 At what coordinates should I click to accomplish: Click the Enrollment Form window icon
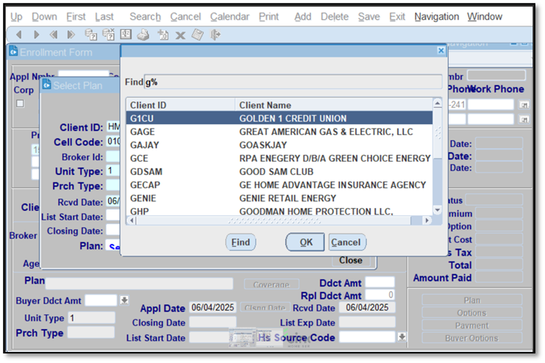point(13,51)
